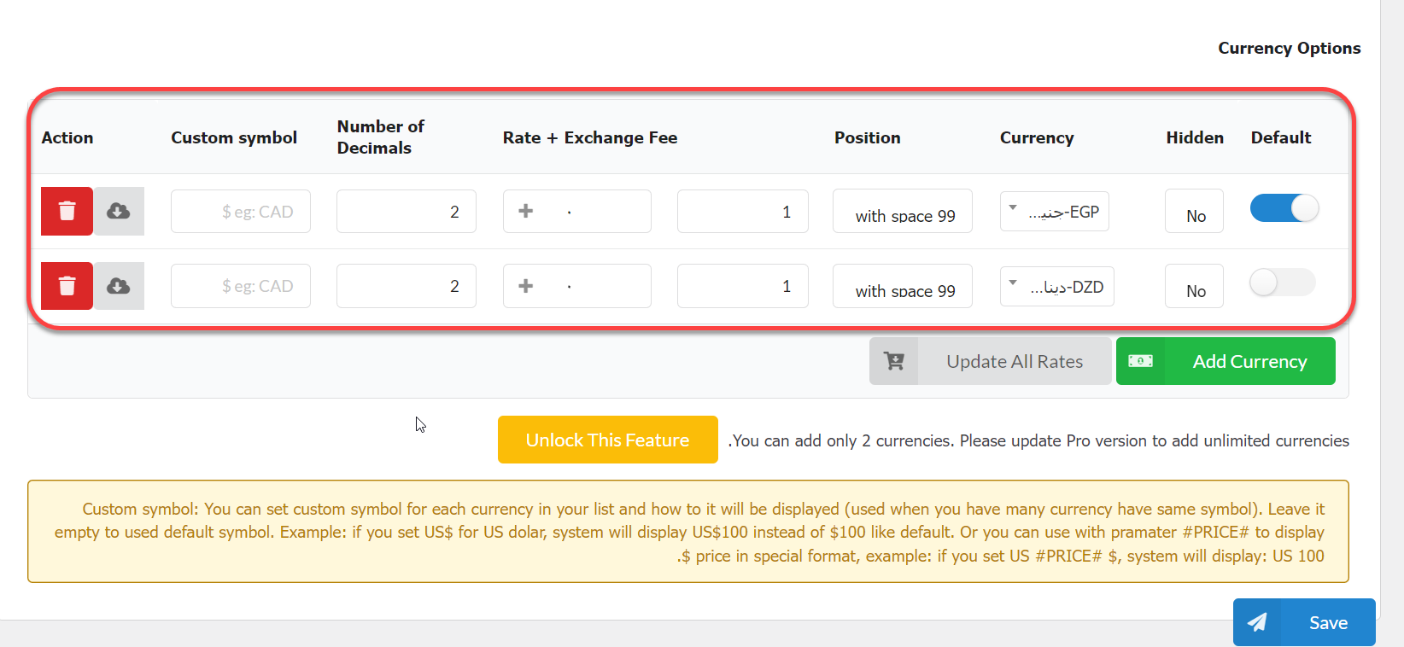
Task: Click the money icon on Add Currency
Action: [1140, 361]
